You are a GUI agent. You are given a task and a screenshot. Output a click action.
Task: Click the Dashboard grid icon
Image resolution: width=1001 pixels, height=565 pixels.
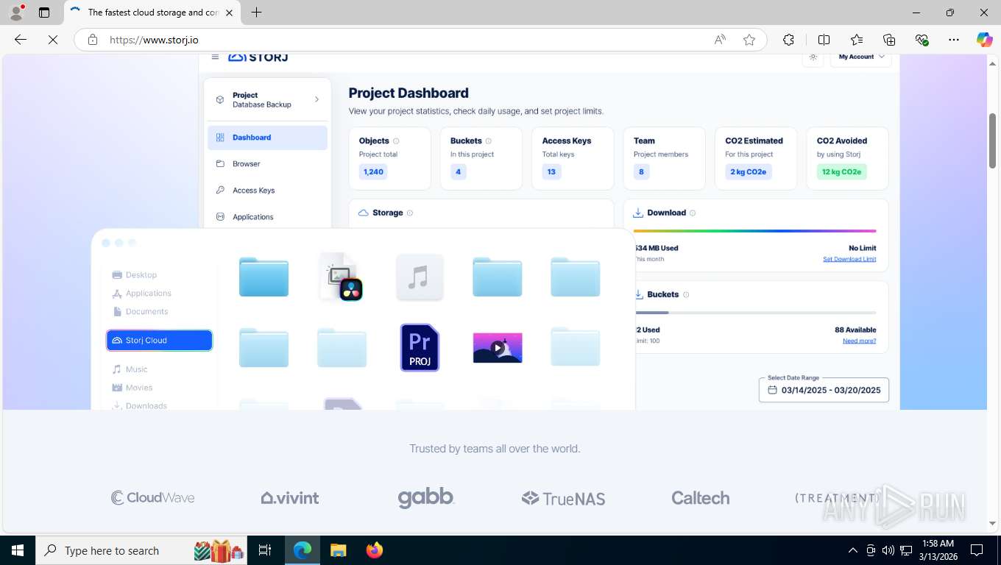pos(220,138)
